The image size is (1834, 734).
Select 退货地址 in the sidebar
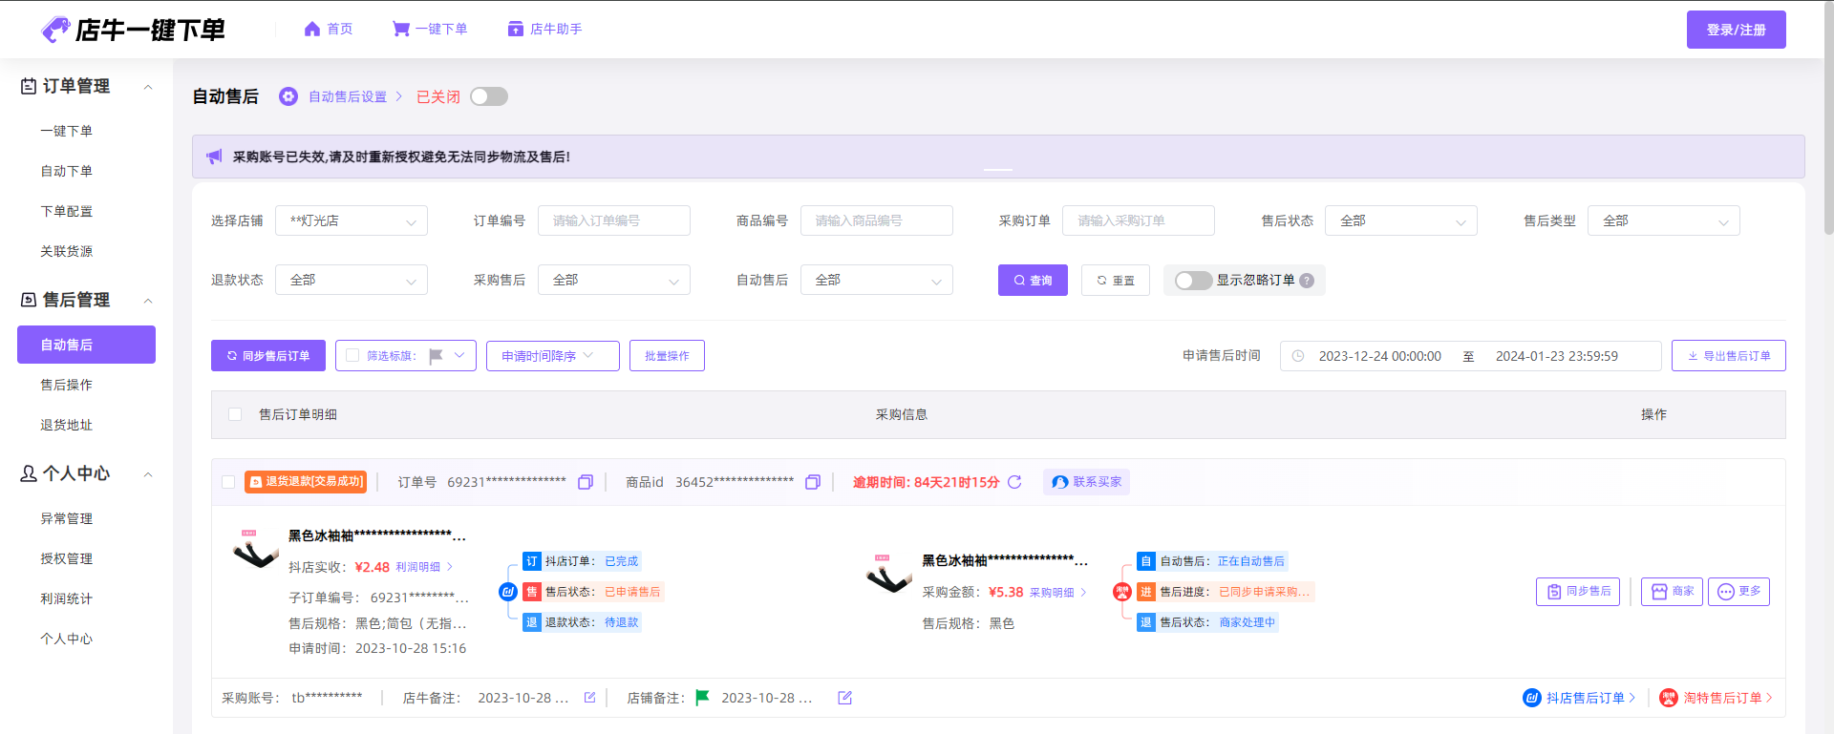click(x=67, y=425)
